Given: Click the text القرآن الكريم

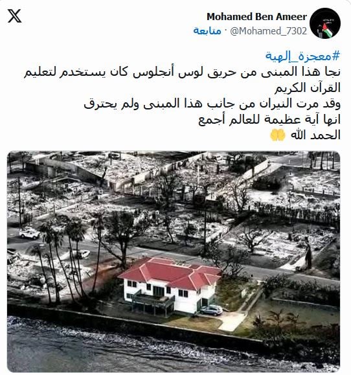Looking at the screenshot, I should 307,88.
